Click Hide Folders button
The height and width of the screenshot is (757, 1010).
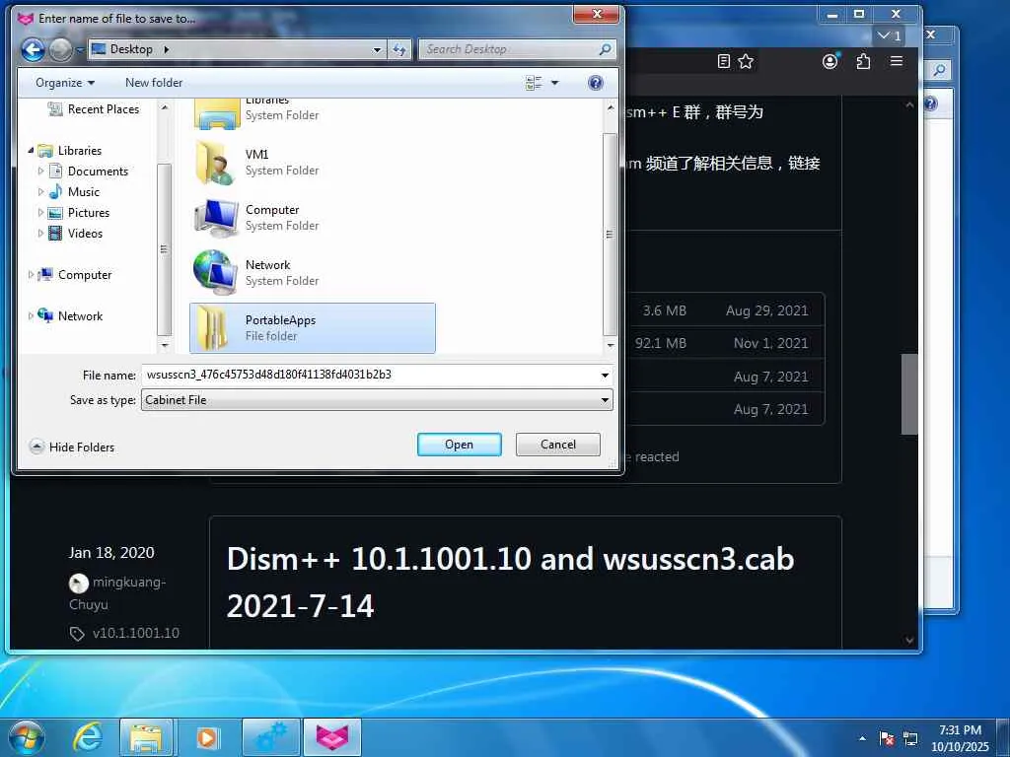[x=72, y=447]
